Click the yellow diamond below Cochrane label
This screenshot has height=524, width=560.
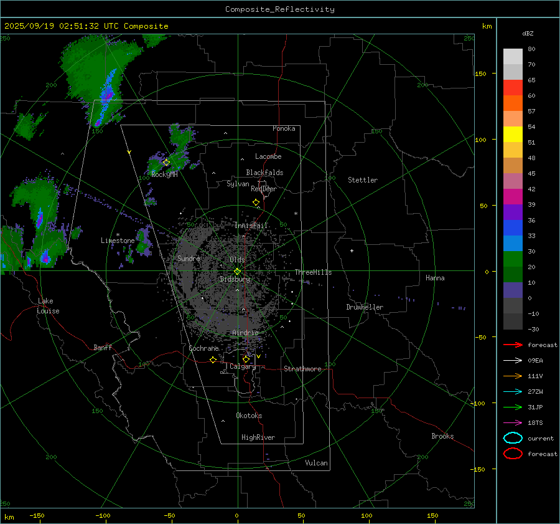[x=213, y=360]
